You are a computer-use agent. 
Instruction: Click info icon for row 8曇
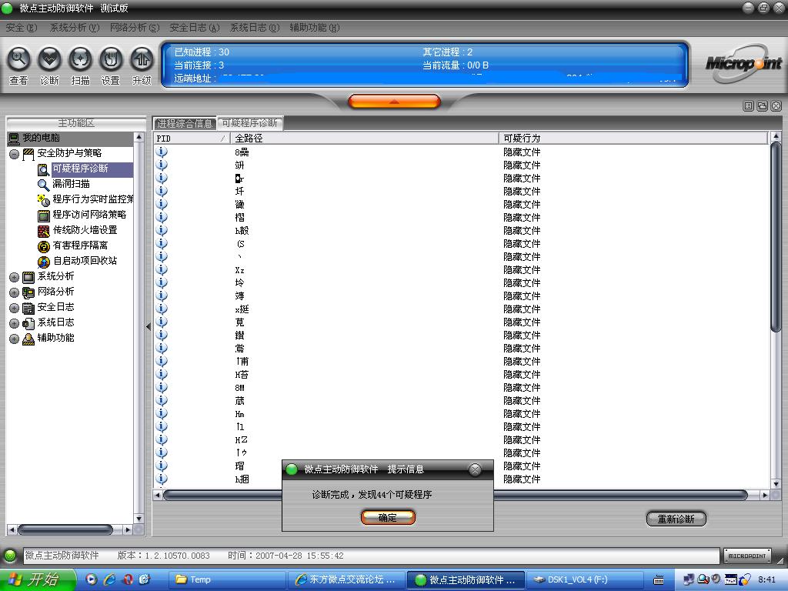coord(162,152)
